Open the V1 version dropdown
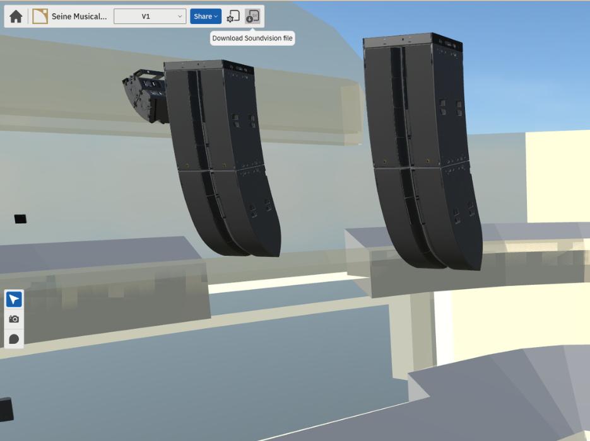590x441 pixels. click(x=150, y=16)
